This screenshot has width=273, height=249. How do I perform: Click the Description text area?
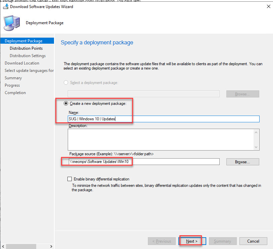[x=160, y=140]
